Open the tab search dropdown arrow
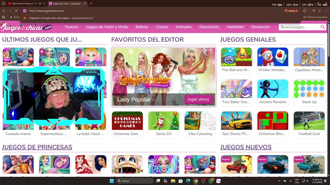 (x=3, y=3)
